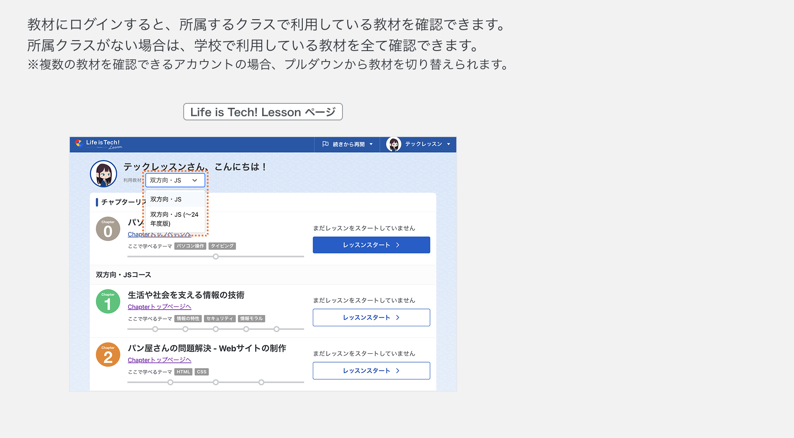Click the CSS theme tag
794x438 pixels.
point(201,371)
